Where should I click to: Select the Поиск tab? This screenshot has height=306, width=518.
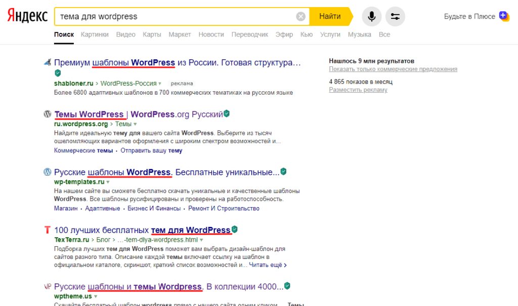(x=64, y=34)
